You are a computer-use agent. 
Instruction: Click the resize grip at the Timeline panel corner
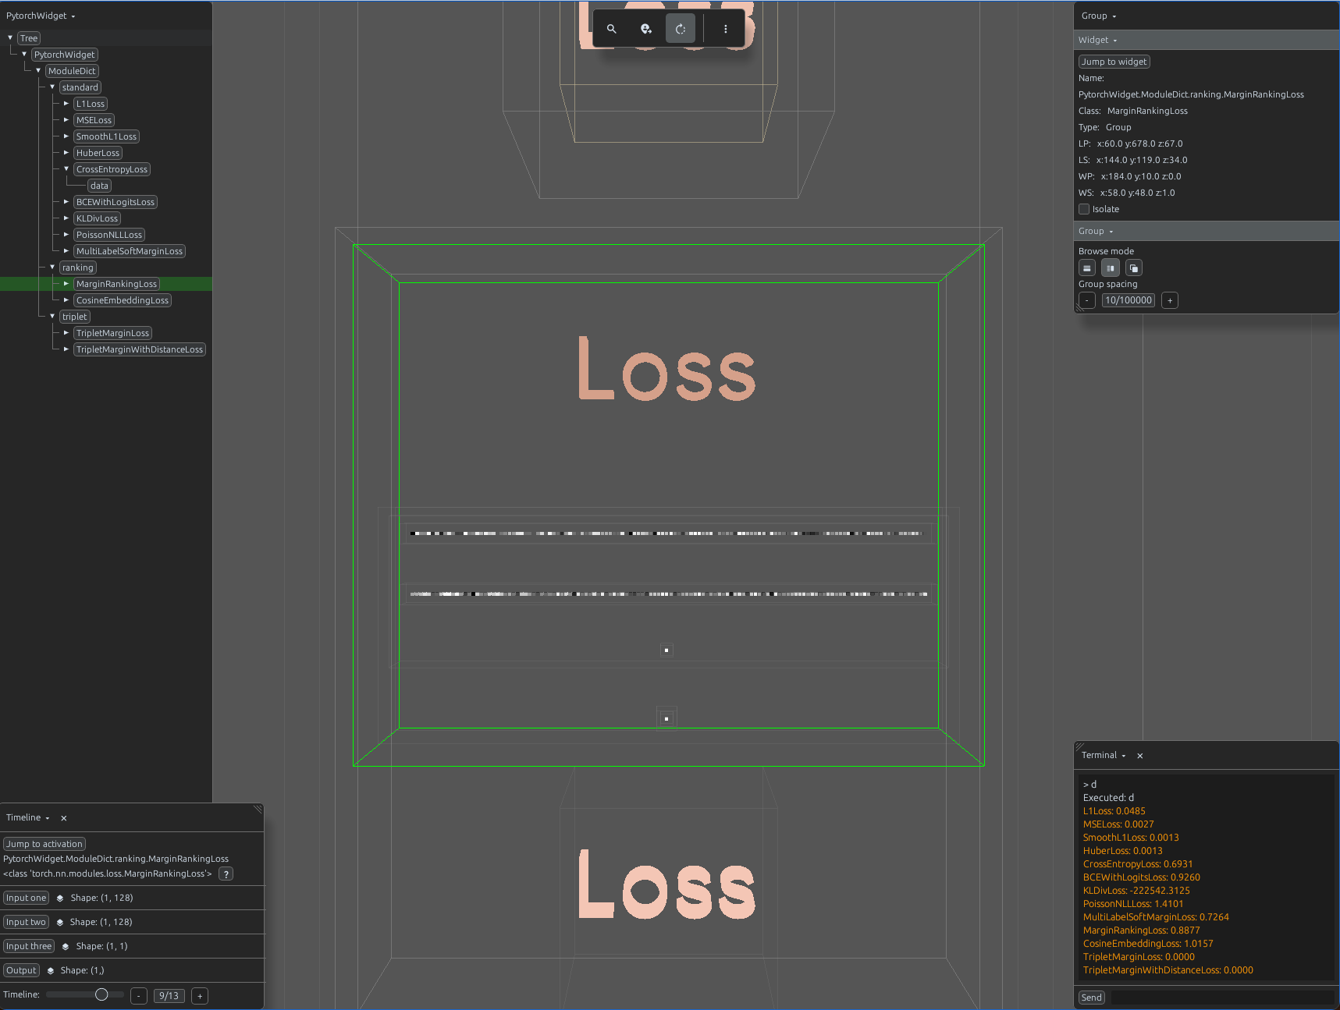click(258, 810)
